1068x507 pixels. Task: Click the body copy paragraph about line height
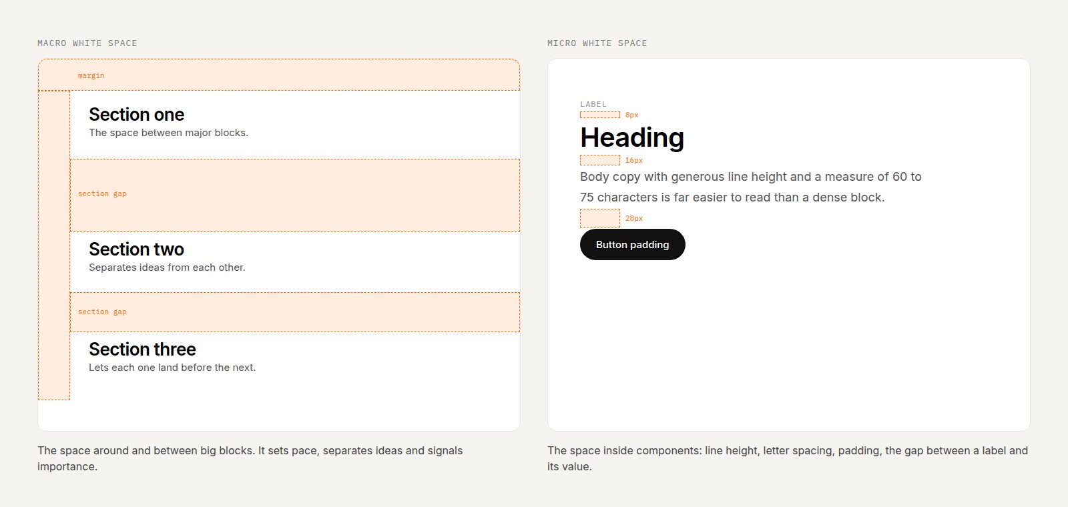tap(751, 187)
